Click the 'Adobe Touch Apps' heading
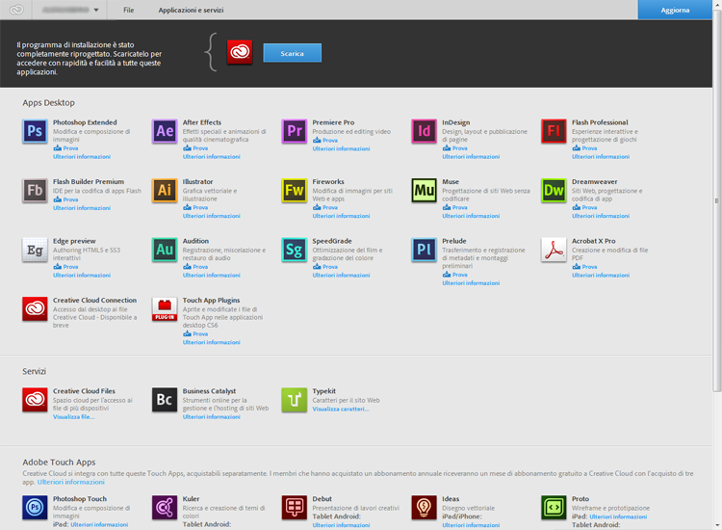This screenshot has height=530, width=722. 59,463
